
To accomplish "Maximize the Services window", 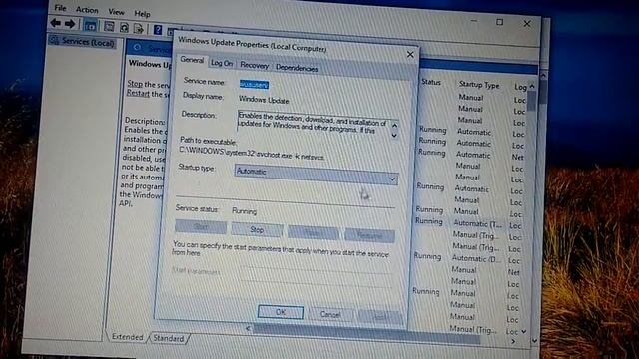I will click(x=499, y=22).
